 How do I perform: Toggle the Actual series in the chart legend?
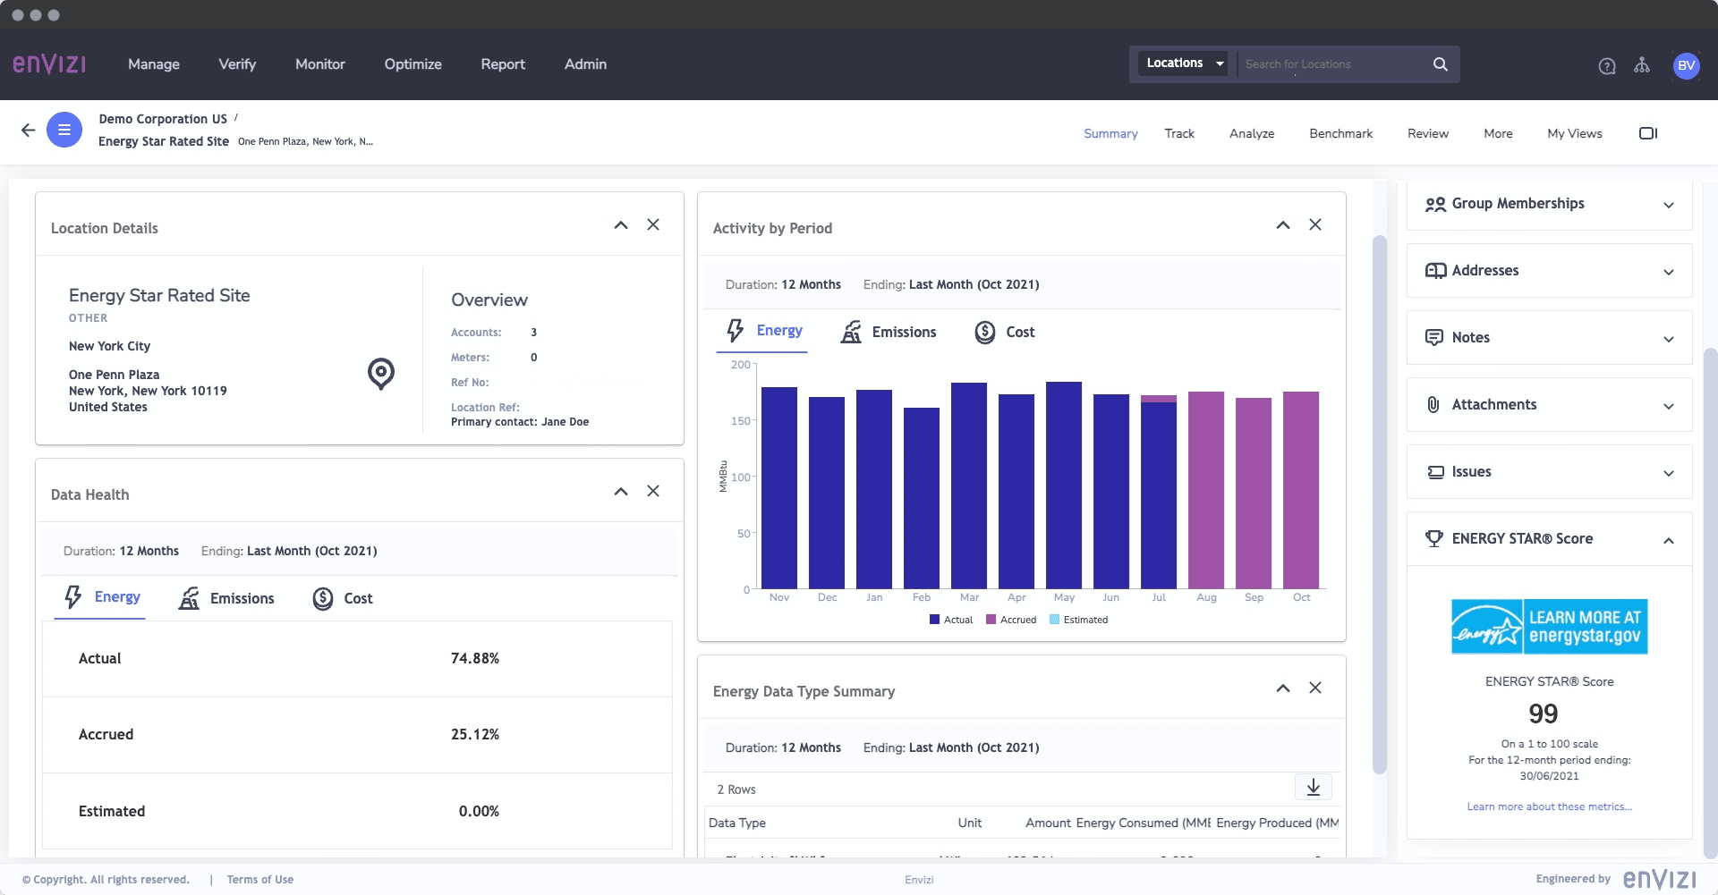point(952,619)
